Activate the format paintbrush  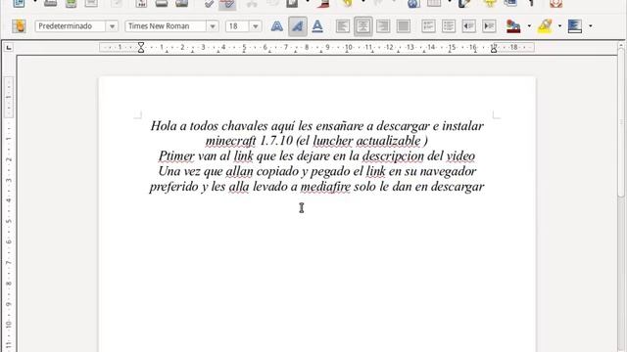click(323, 4)
